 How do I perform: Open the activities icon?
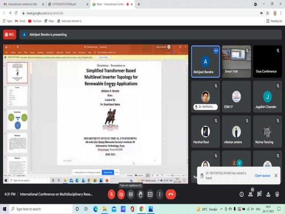point(268,194)
